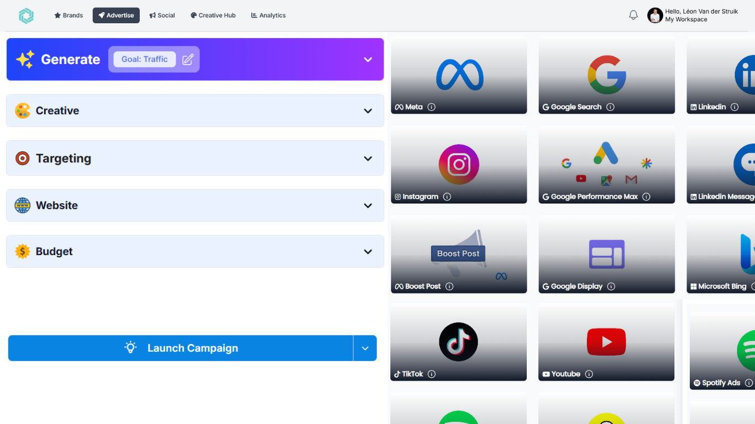The width and height of the screenshot is (755, 424).
Task: Click the Targeting bullseye icon
Action: click(x=23, y=158)
